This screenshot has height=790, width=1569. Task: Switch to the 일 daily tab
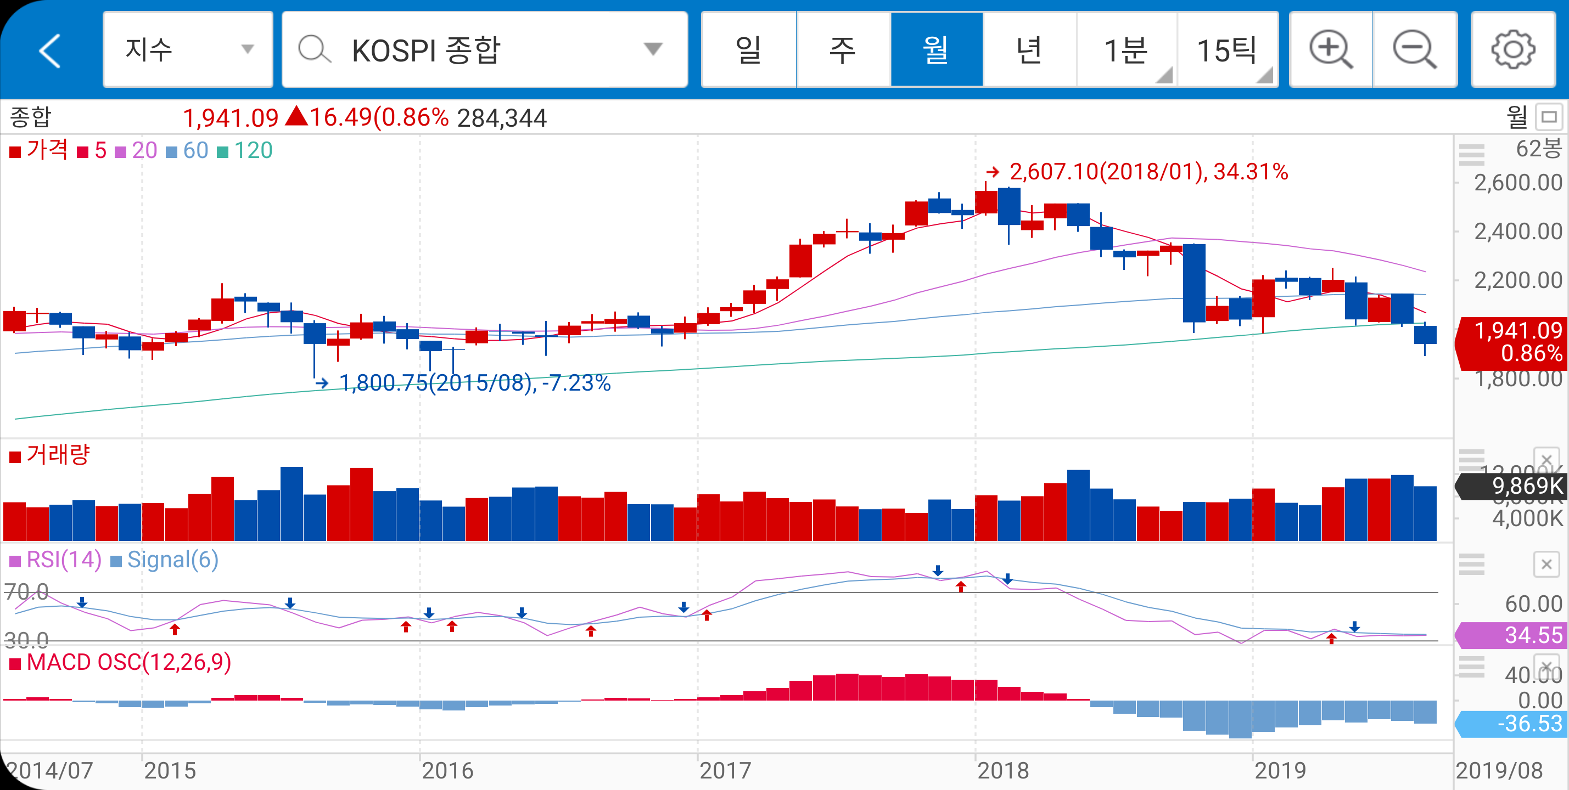(748, 50)
